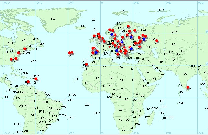Select the red pin above J3 label

(36, 79)
